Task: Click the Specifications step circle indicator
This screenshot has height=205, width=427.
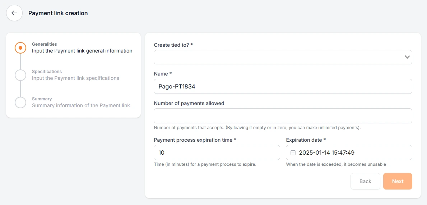Action: (x=20, y=75)
